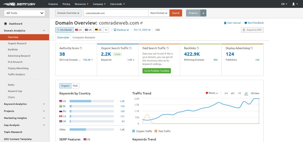Image resolution: width=303 pixels, height=142 pixels.
Task: Select the Organic toggle button
Action: [x=65, y=86]
